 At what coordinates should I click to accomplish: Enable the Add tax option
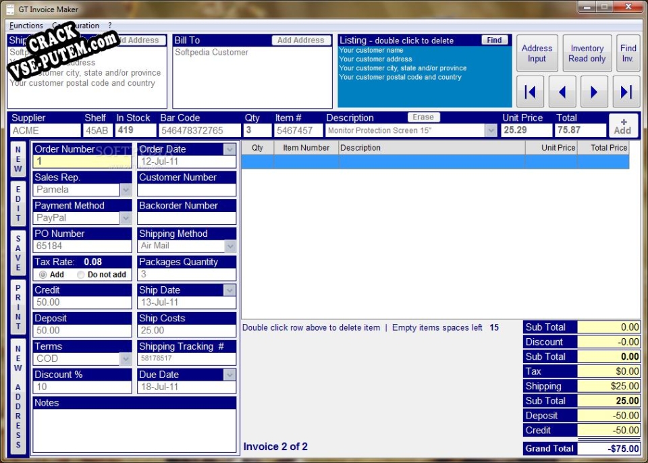(42, 274)
